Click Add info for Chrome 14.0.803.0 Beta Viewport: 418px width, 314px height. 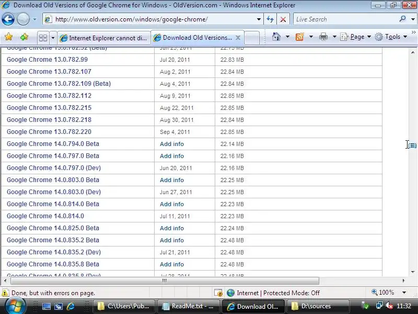(172, 180)
